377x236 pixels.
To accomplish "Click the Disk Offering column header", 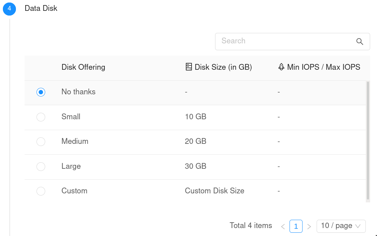I will tap(83, 67).
